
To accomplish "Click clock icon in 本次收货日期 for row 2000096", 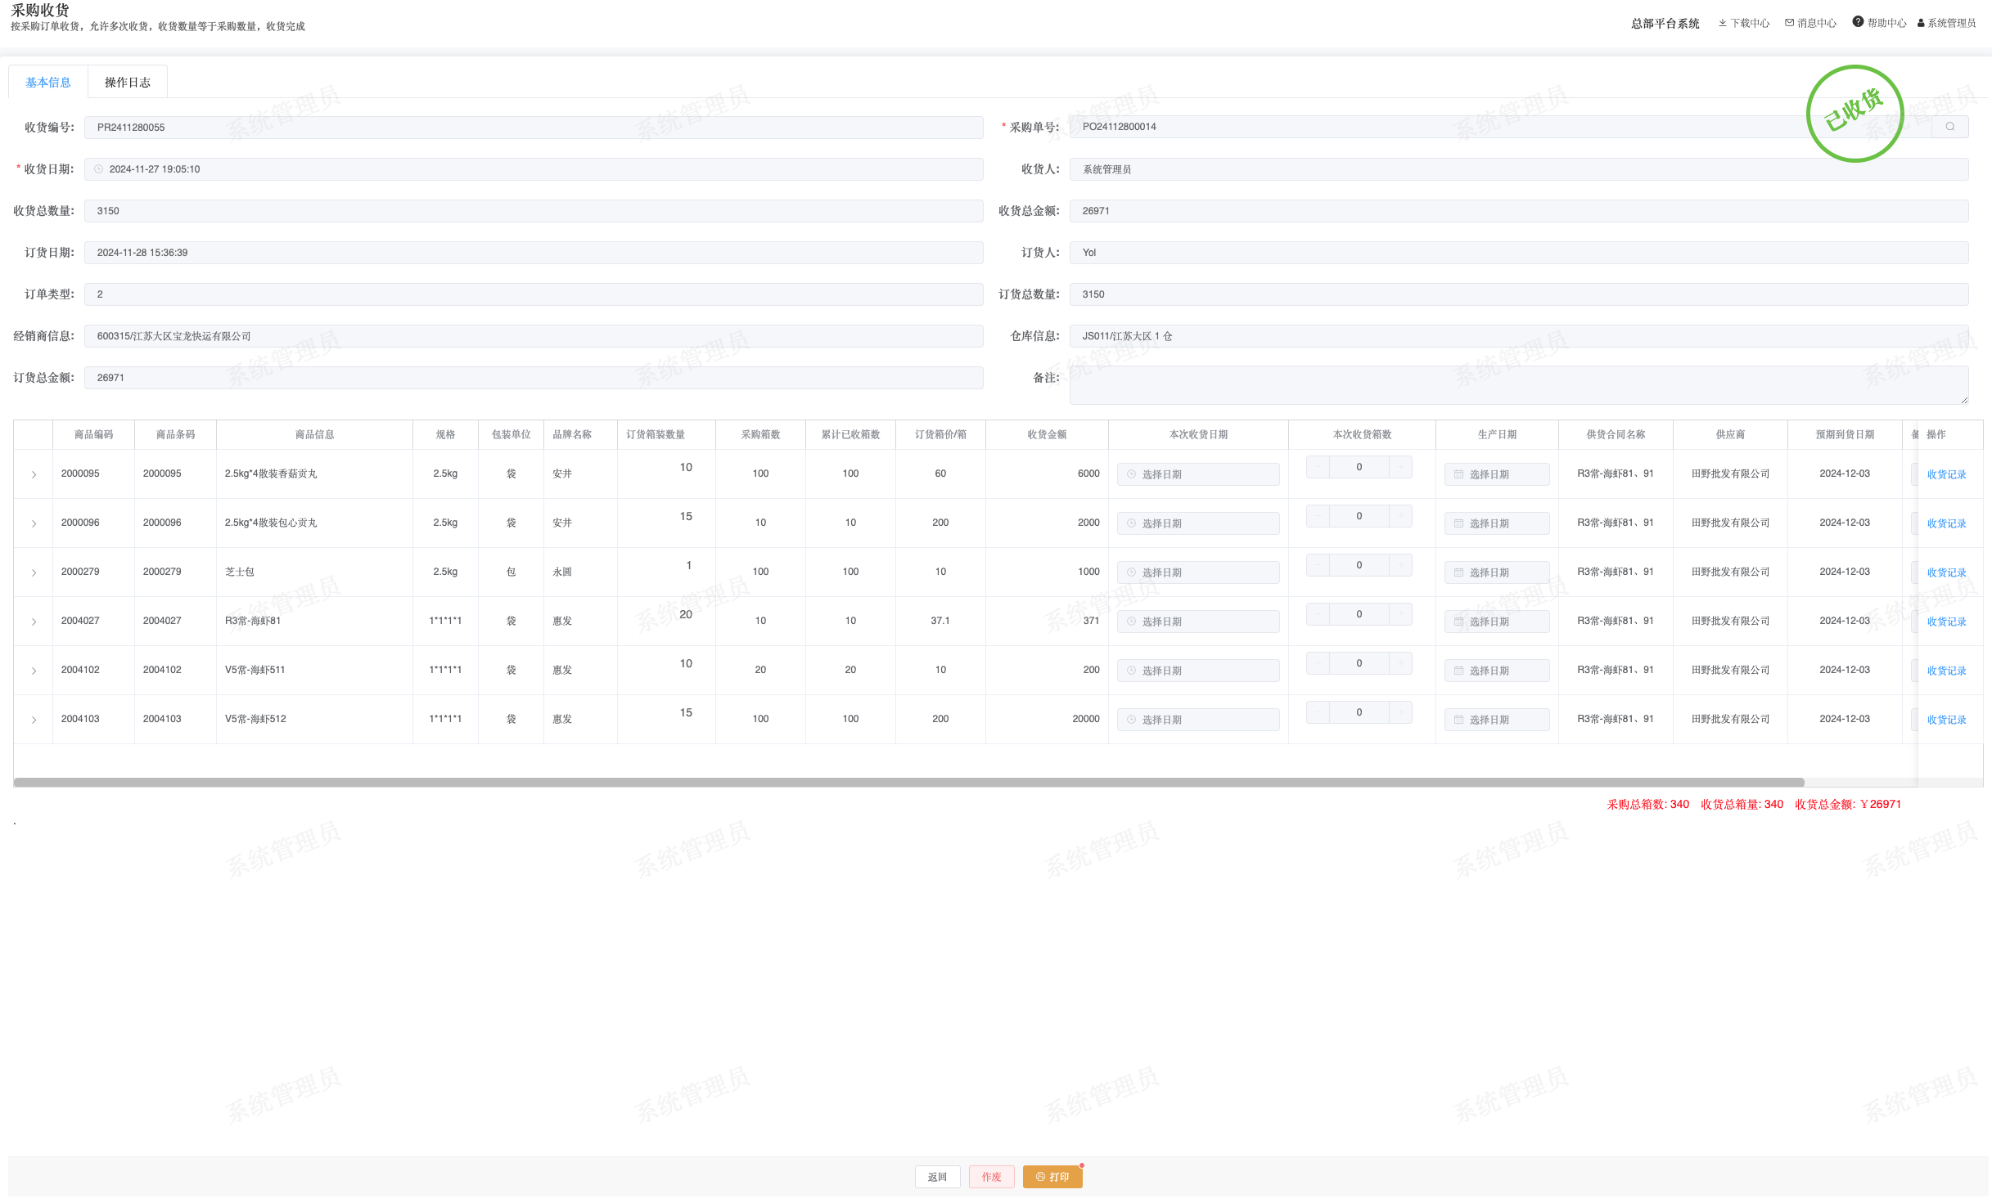I will coord(1132,523).
